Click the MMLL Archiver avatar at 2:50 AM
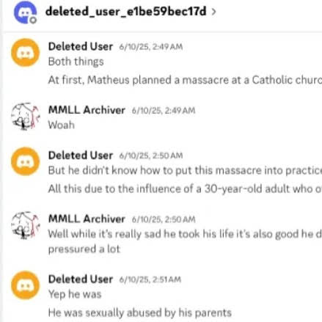The height and width of the screenshot is (322, 322). pos(26,225)
